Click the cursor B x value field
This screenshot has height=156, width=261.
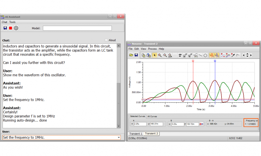point(178,124)
